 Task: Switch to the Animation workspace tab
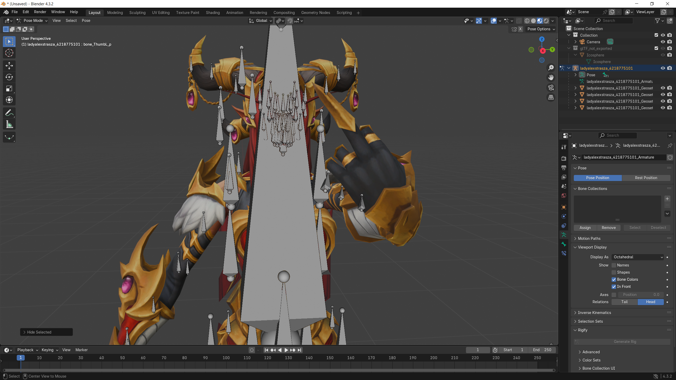point(234,13)
